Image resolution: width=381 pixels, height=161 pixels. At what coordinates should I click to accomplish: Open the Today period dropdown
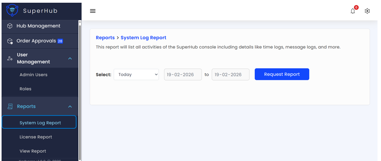[136, 74]
